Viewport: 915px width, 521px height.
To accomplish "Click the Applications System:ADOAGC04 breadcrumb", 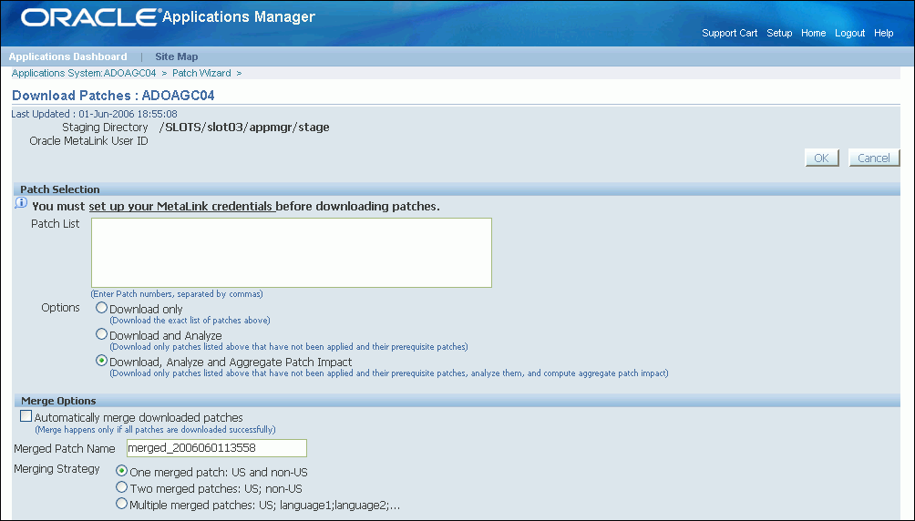I will (x=84, y=73).
